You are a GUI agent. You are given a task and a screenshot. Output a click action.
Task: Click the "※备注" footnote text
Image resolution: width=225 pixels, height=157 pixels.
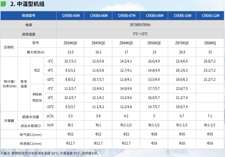tap(50, 153)
